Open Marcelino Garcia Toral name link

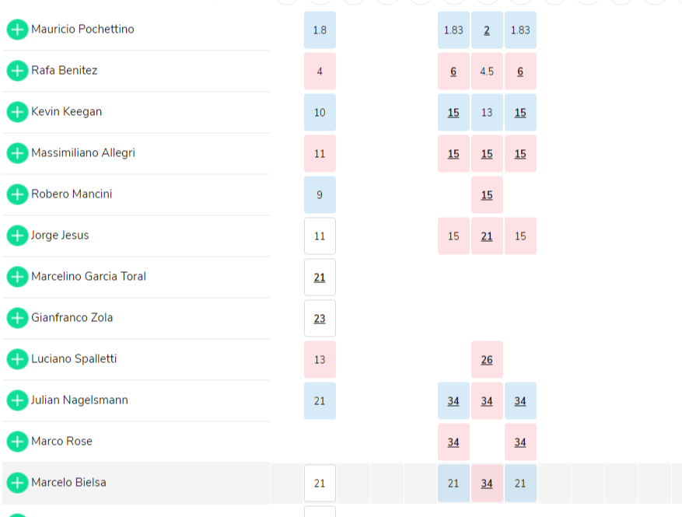89,277
